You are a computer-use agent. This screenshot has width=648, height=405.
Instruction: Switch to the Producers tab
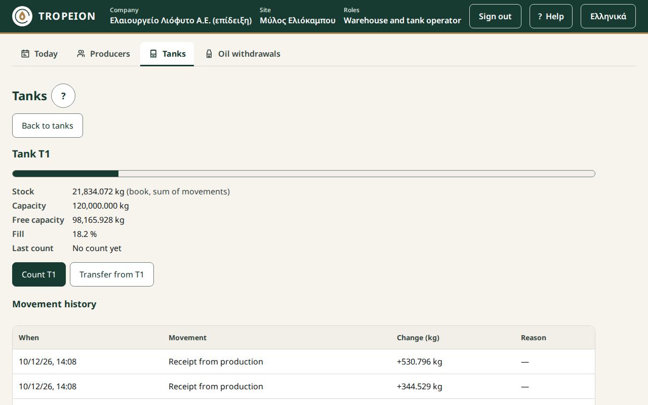coord(103,54)
